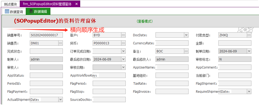Click the TaxRate input field
This screenshot has height=107, width=259.
(x=172, y=83)
